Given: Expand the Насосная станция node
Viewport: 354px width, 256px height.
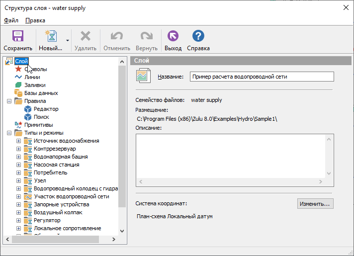Looking at the screenshot, I should click(19, 165).
